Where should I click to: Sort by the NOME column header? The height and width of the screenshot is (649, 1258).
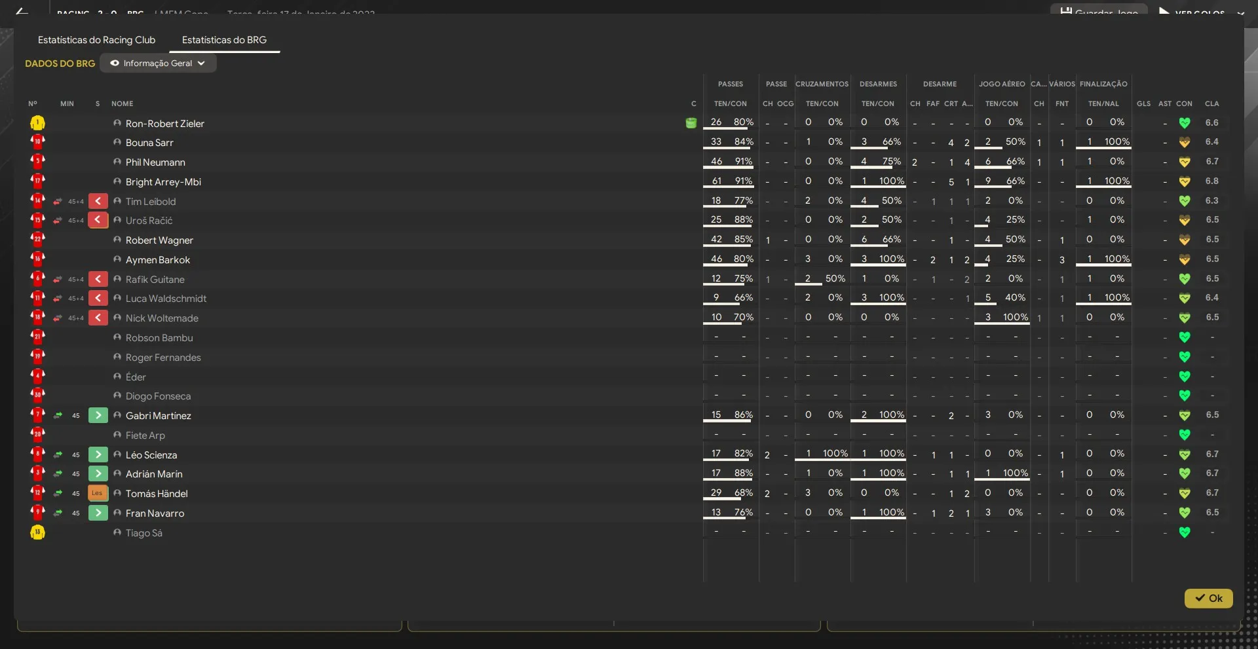[x=122, y=103]
